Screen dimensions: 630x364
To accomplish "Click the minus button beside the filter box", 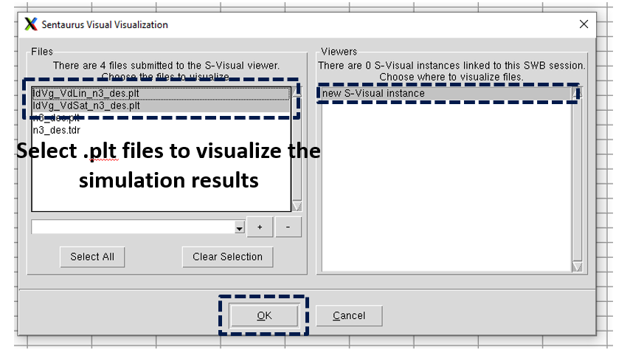I will click(289, 227).
